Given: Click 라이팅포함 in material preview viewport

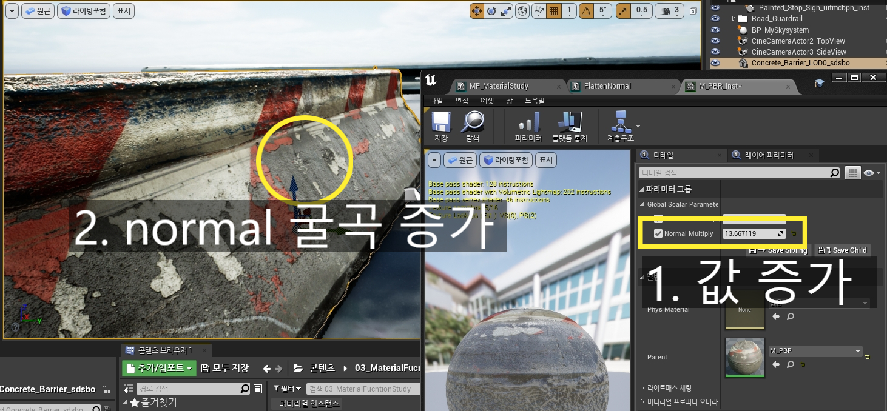Looking at the screenshot, I should click(506, 160).
